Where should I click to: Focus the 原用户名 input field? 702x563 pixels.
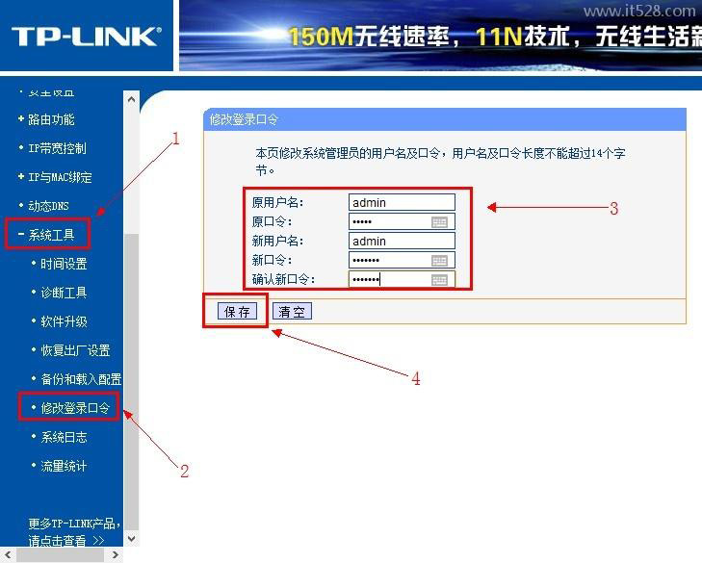point(402,202)
